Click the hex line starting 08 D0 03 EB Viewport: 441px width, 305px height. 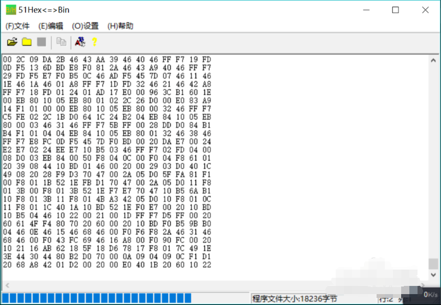(107, 158)
